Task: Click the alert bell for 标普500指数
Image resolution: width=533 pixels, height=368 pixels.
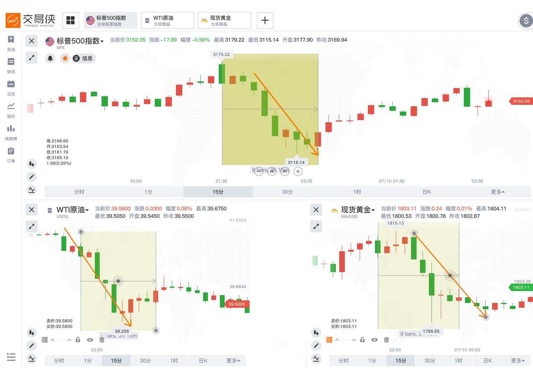Action: tap(50, 58)
